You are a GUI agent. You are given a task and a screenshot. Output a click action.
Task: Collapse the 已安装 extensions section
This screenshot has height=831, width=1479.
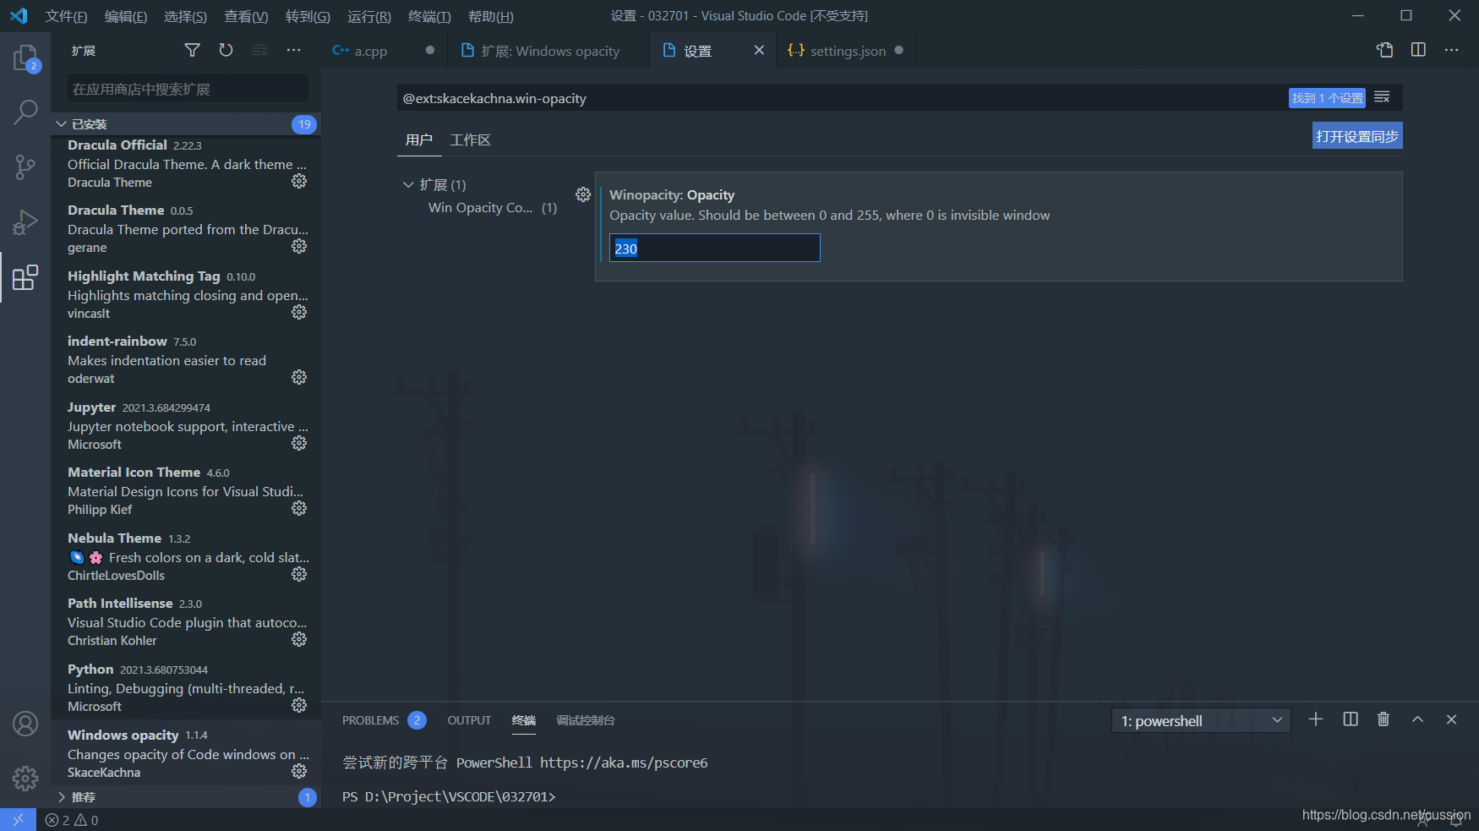click(x=186, y=124)
